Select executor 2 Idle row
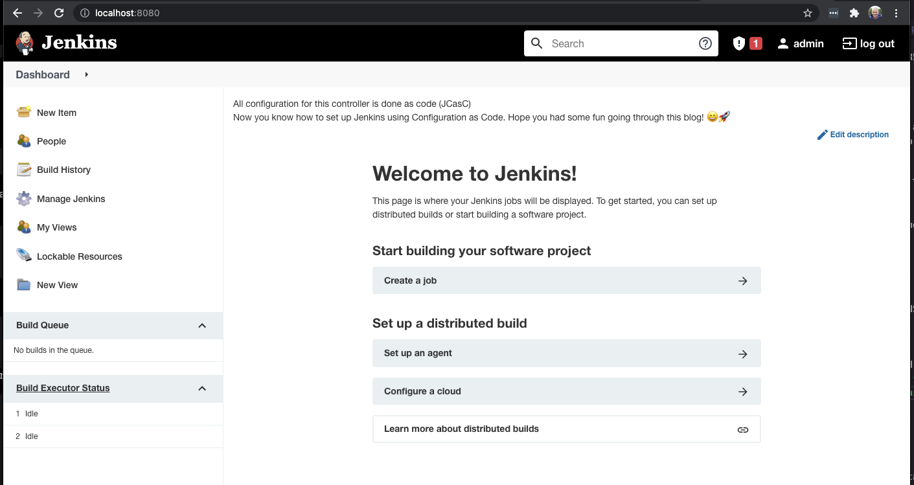Screen dimensions: 914x485 (113, 436)
